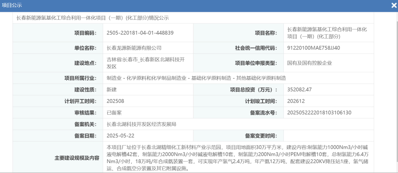398x173 pixels.
Task: Select project code 2505-220181-04-01-448839
Action: (140, 33)
